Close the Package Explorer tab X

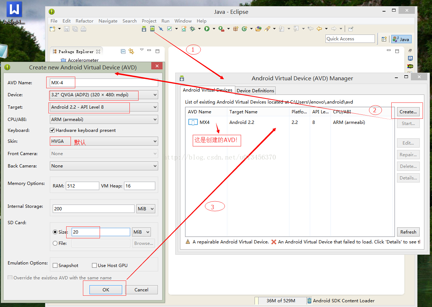(98, 52)
